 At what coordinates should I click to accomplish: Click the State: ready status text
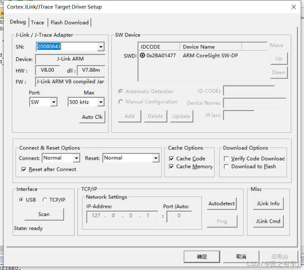pyautogui.click(x=28, y=228)
